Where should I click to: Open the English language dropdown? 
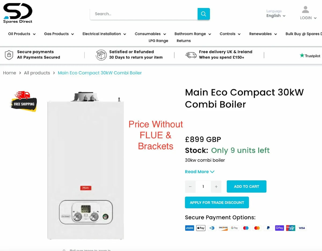tap(276, 16)
